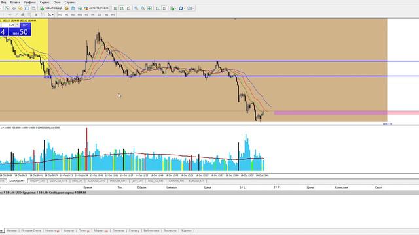419x235 pixels.
Task: Click the blue icon right of MetaEditor
Action: 73,8
